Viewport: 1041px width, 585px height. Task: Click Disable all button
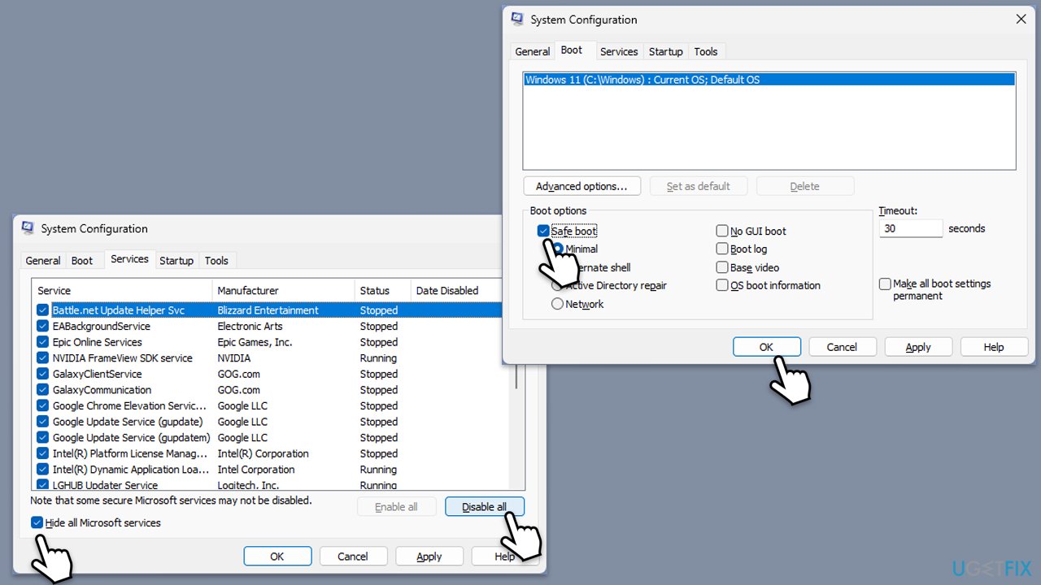[484, 506]
